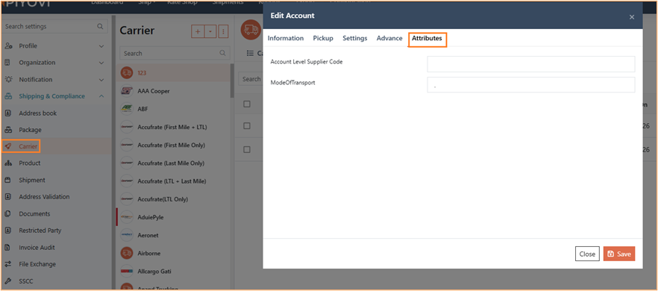
Task: Open the Advance tab
Action: [389, 38]
